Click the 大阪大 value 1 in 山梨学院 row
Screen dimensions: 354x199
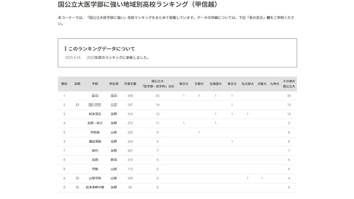(262, 178)
